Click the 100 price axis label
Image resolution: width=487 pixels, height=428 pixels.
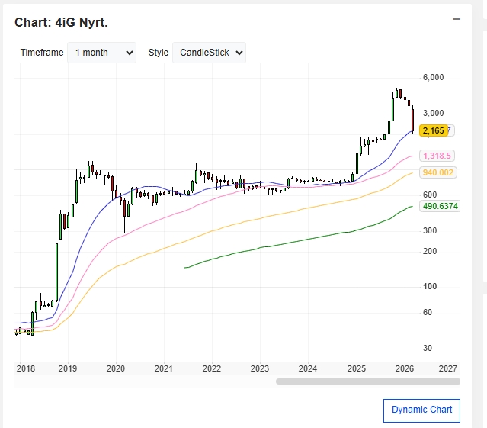(431, 286)
